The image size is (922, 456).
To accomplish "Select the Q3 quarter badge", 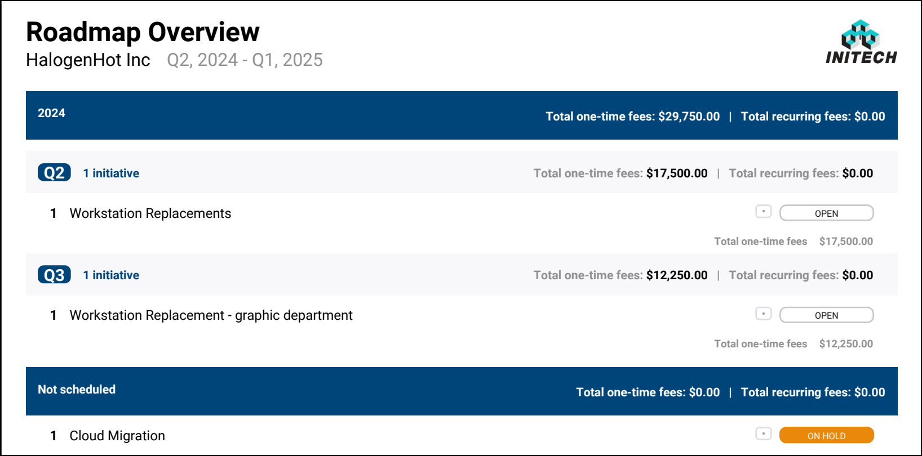I will point(54,274).
